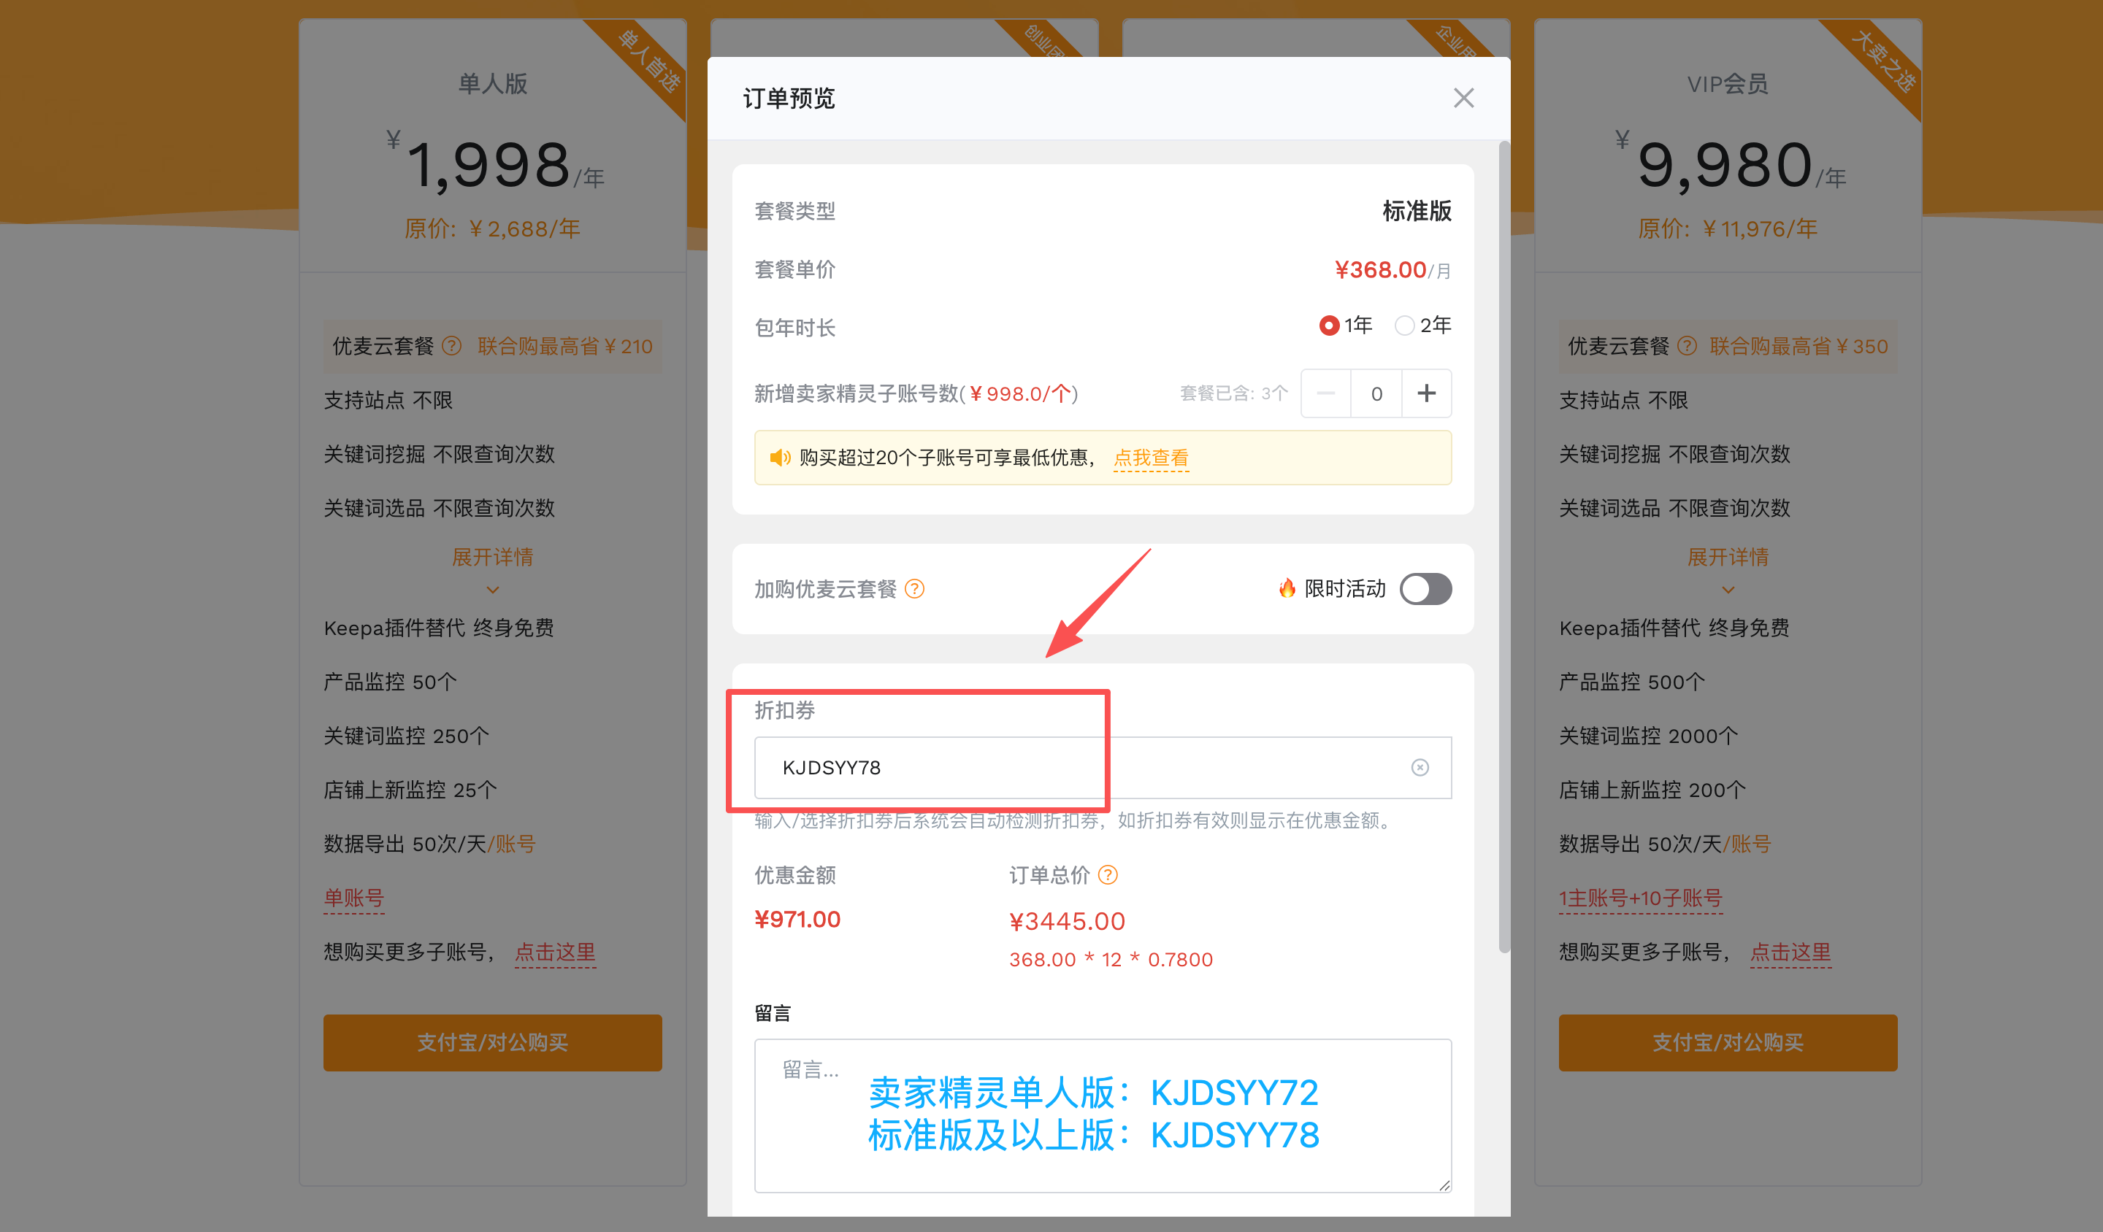Click help icon next to 订单总价
2103x1232 pixels.
1108,875
